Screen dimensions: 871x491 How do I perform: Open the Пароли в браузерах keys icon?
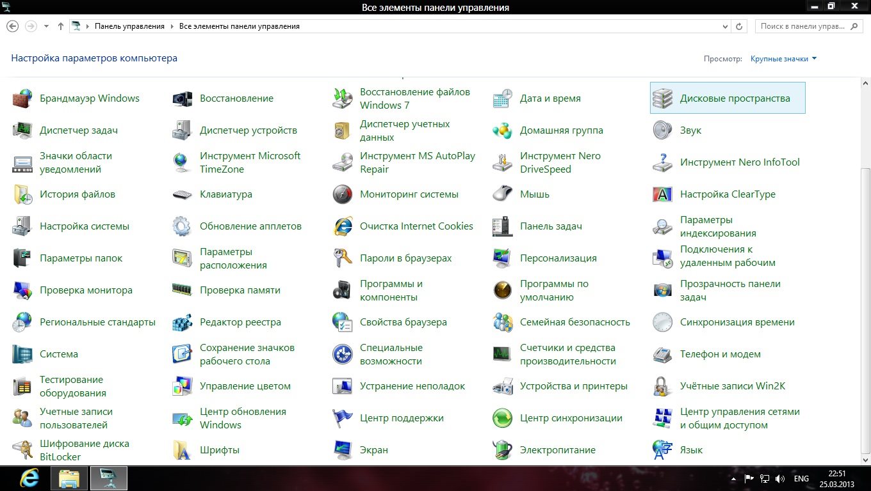343,258
